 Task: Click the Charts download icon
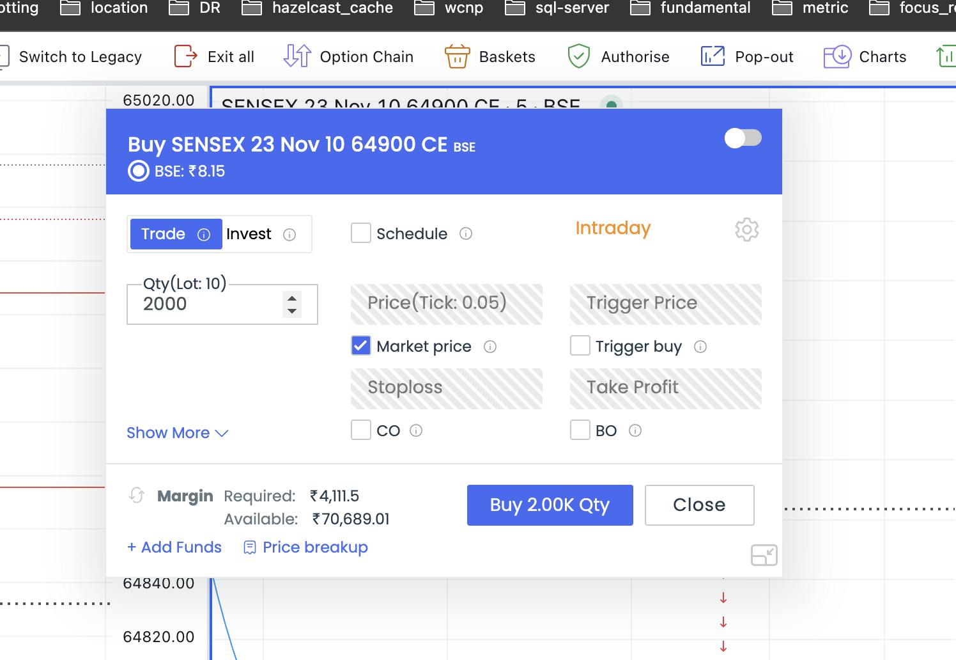click(x=837, y=56)
